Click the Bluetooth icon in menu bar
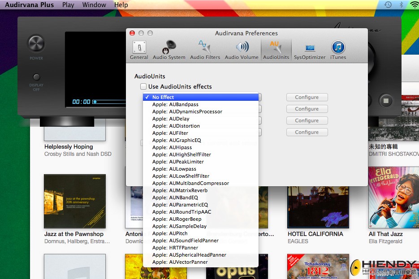Viewport: 419px width, 279px height. pos(401,4)
